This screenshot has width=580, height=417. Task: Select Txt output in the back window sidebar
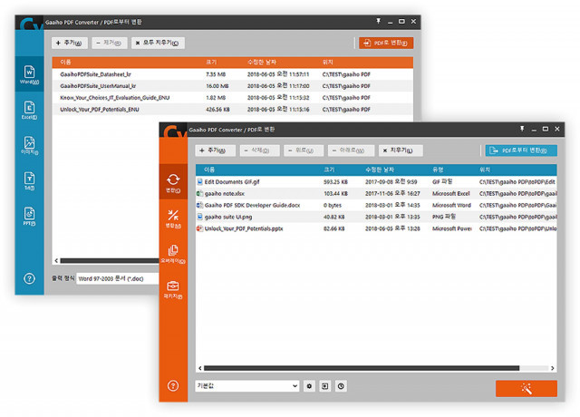29,181
